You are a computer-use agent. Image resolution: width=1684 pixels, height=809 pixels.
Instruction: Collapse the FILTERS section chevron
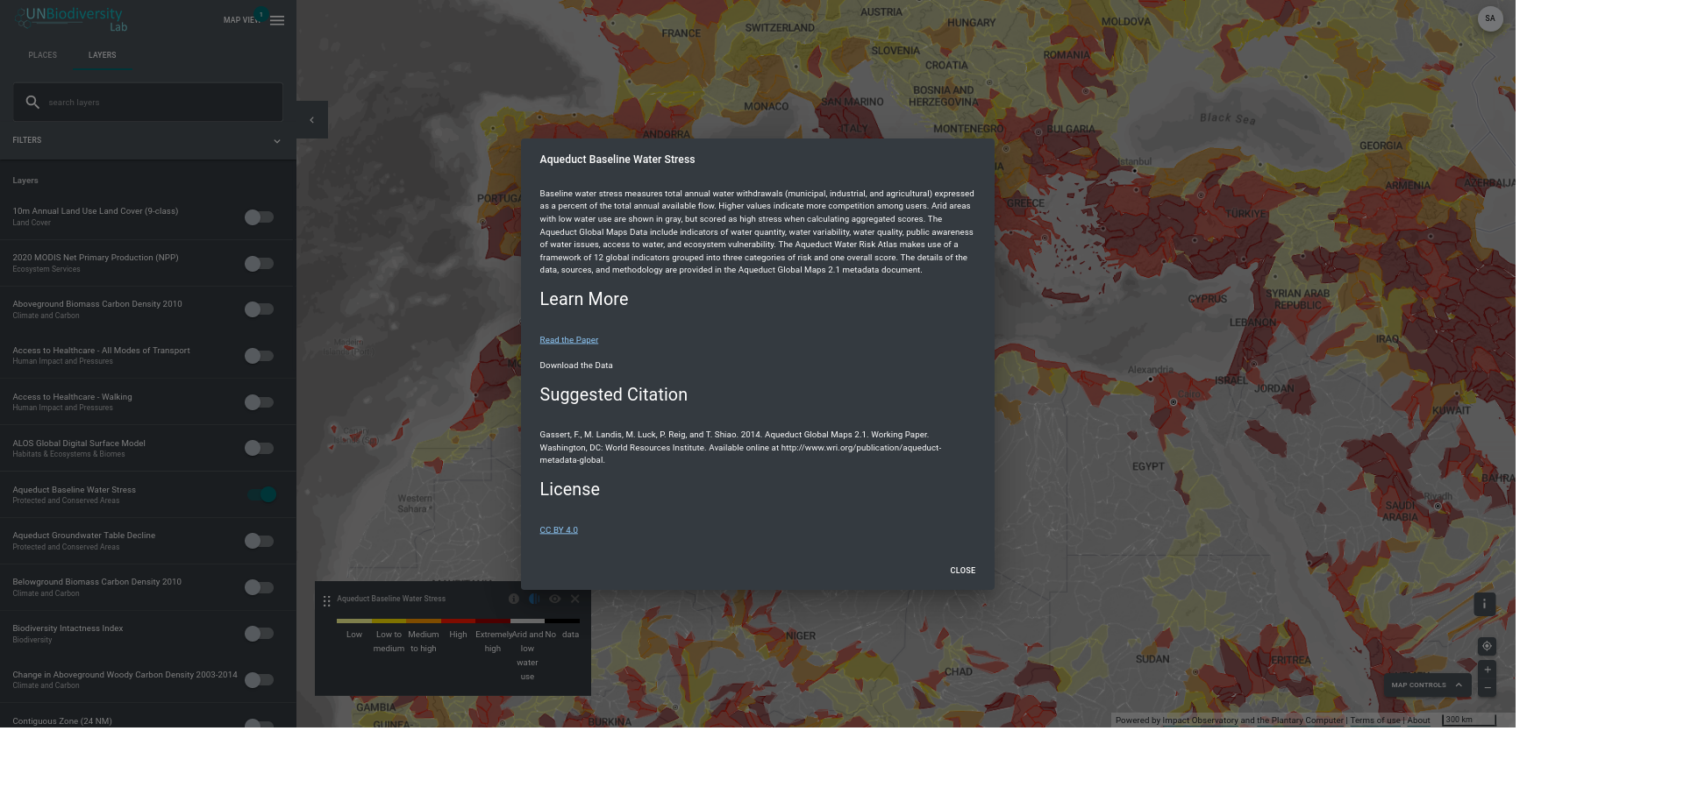click(277, 140)
